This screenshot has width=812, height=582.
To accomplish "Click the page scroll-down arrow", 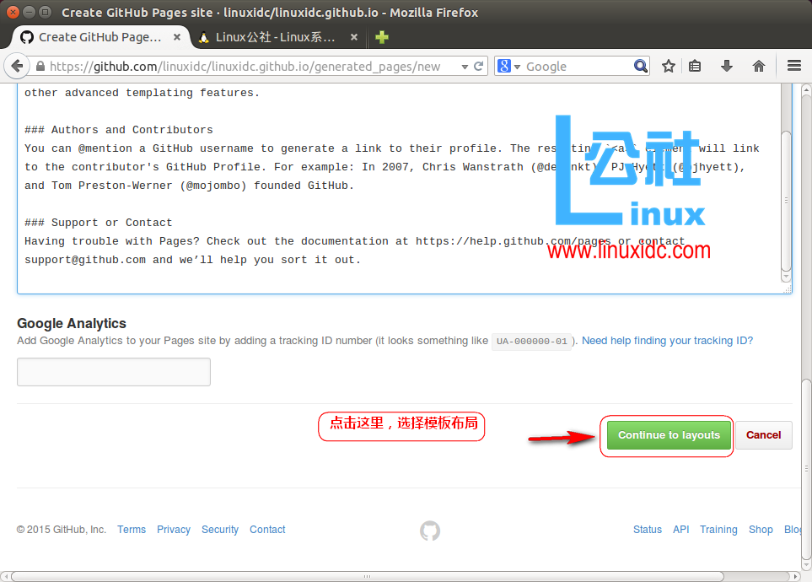I will tap(806, 565).
